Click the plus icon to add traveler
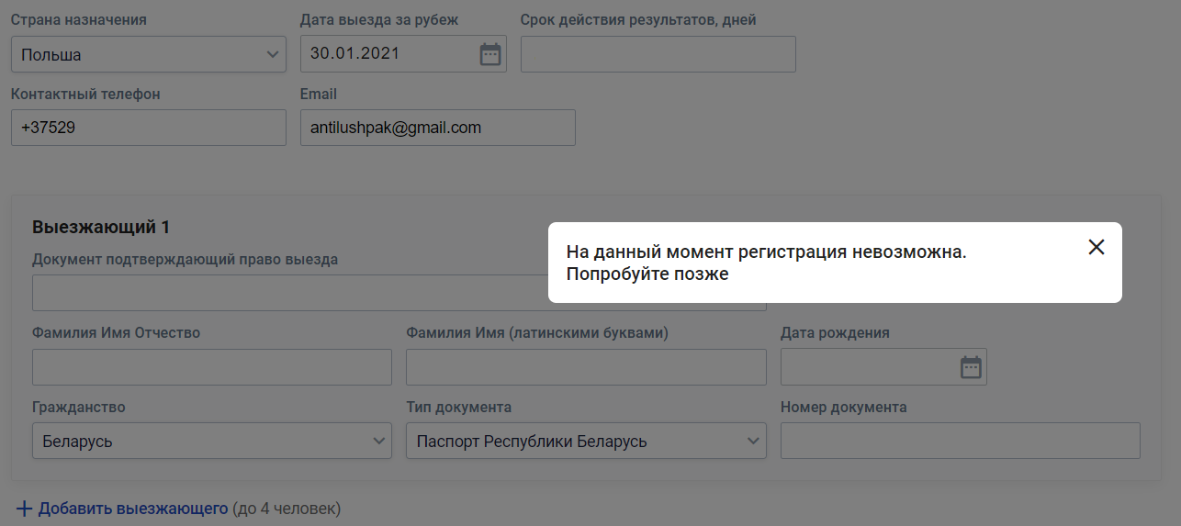The image size is (1181, 526). [24, 508]
